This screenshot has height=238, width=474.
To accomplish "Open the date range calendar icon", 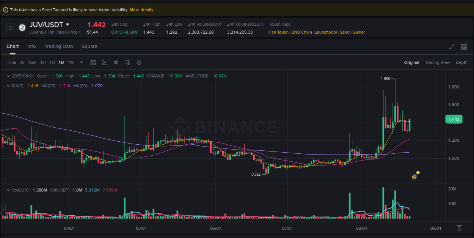I will (x=93, y=62).
